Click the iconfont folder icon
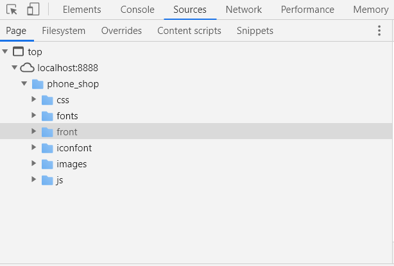Image resolution: width=394 pixels, height=266 pixels. (47, 148)
